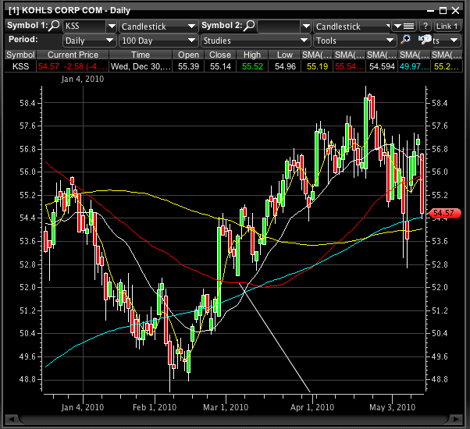This screenshot has height=429, width=470.
Task: Click the Symbol 2 search magnifier icon
Action: (249, 26)
